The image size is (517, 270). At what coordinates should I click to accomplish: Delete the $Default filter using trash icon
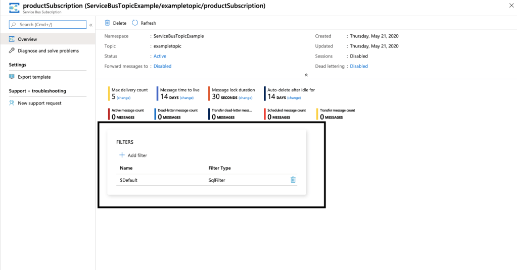coord(293,180)
